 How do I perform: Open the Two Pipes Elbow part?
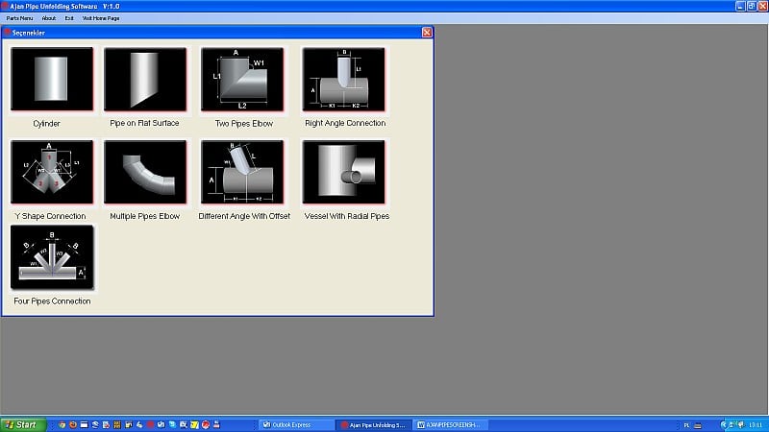pyautogui.click(x=242, y=79)
